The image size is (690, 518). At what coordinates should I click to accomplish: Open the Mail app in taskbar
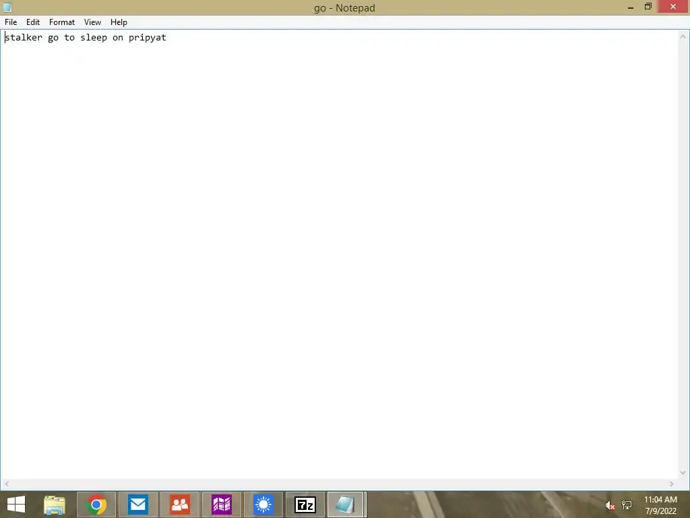point(138,505)
